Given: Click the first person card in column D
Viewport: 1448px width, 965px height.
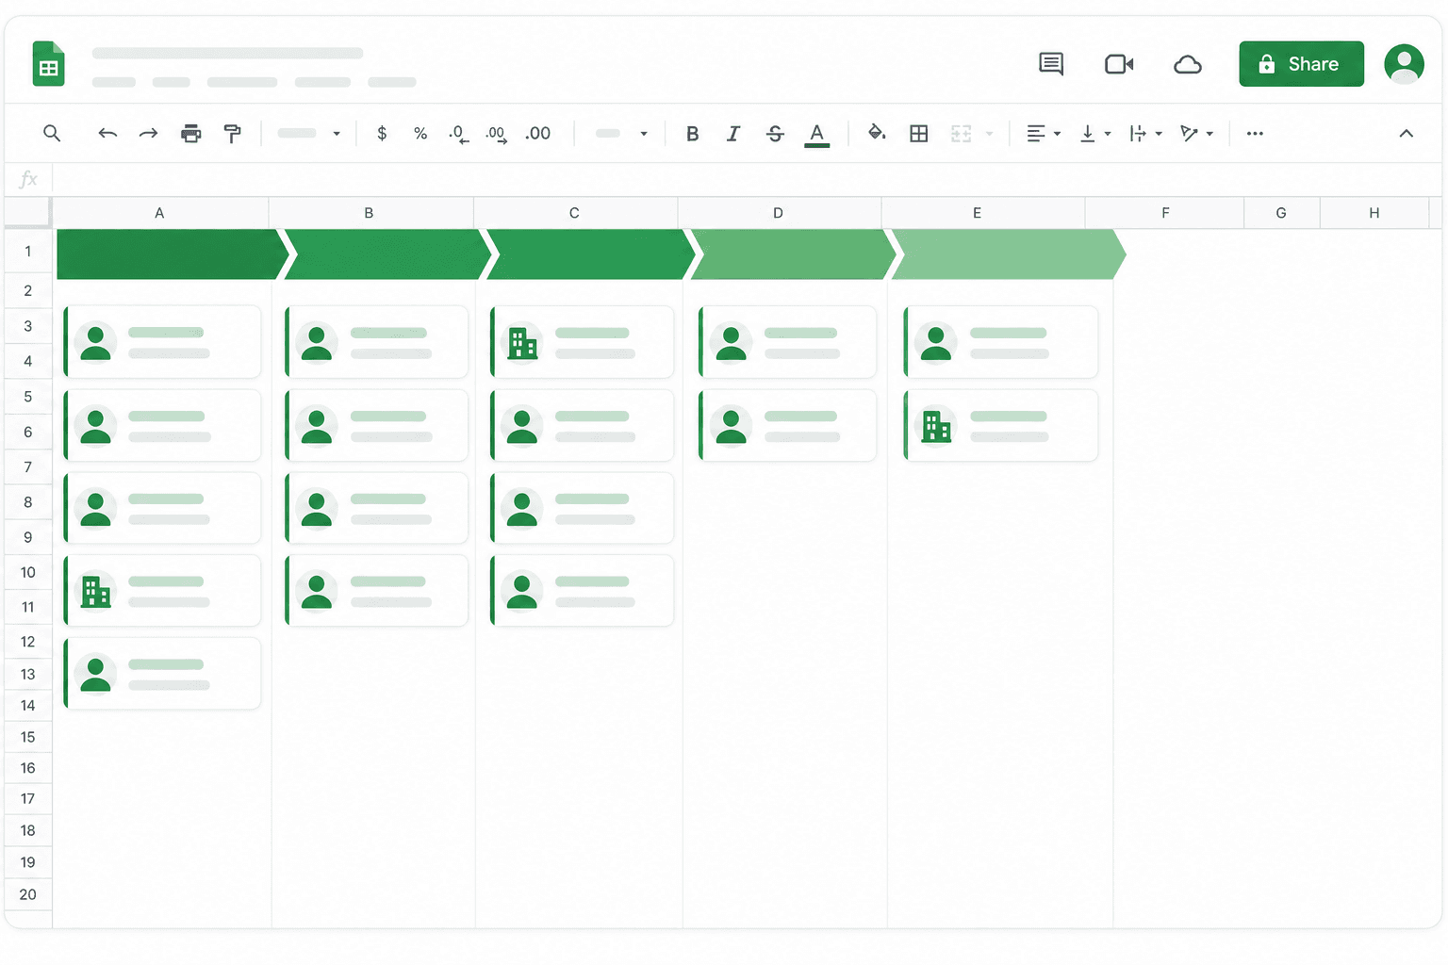Looking at the screenshot, I should click(788, 342).
